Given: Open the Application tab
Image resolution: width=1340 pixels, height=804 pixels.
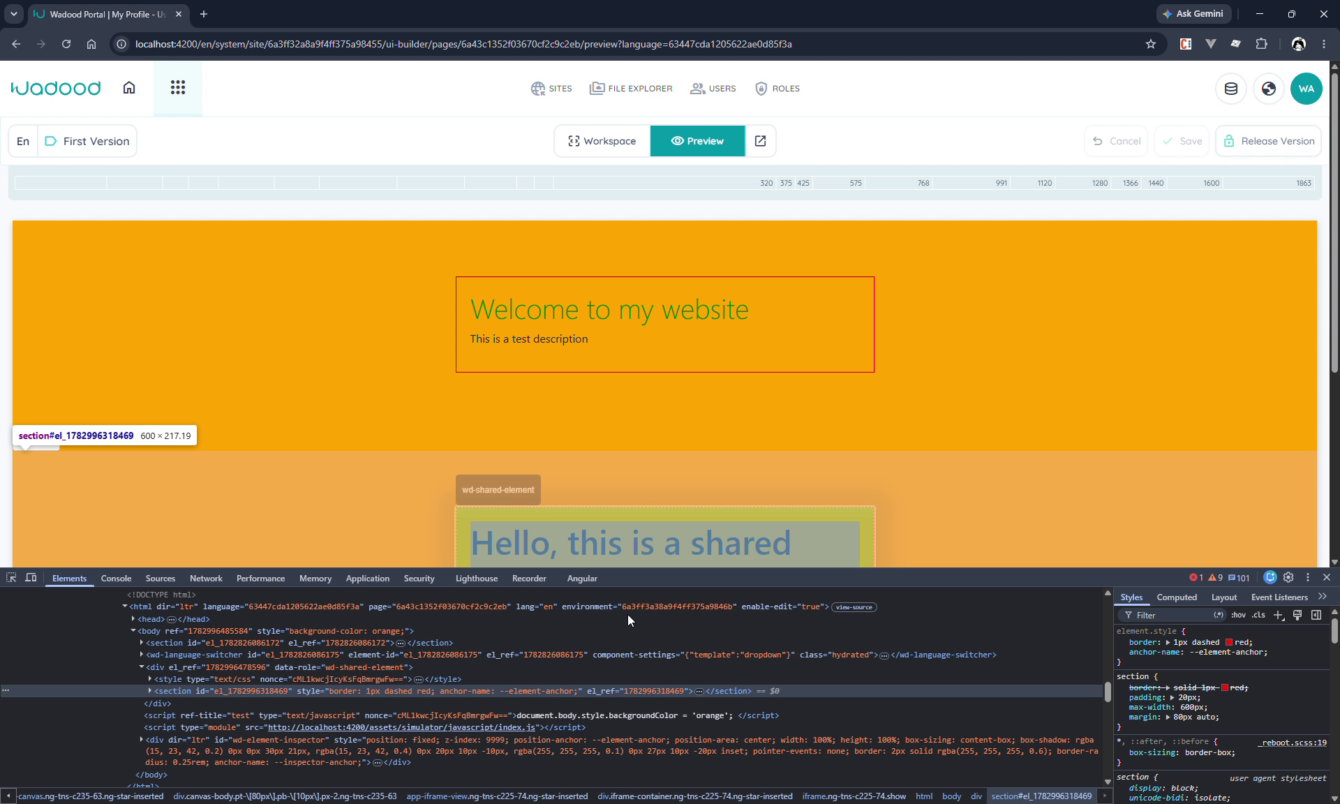Looking at the screenshot, I should tap(367, 579).
